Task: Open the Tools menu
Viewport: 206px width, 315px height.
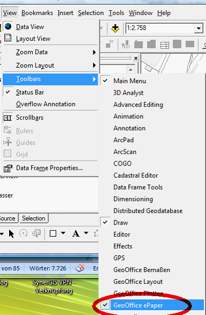Action: pos(116,13)
